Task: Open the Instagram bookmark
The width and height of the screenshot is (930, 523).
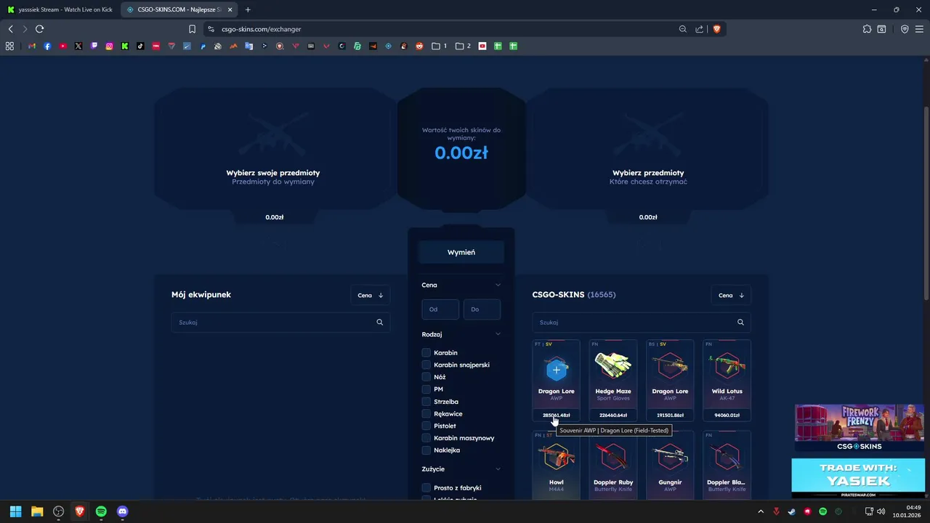Action: (110, 46)
